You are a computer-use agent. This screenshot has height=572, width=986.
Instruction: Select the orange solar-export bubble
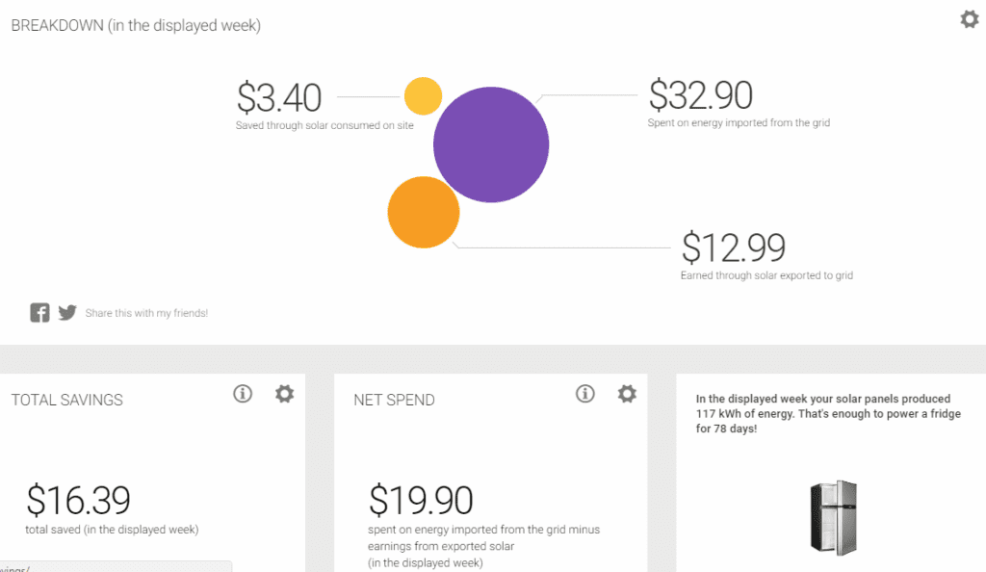point(424,212)
